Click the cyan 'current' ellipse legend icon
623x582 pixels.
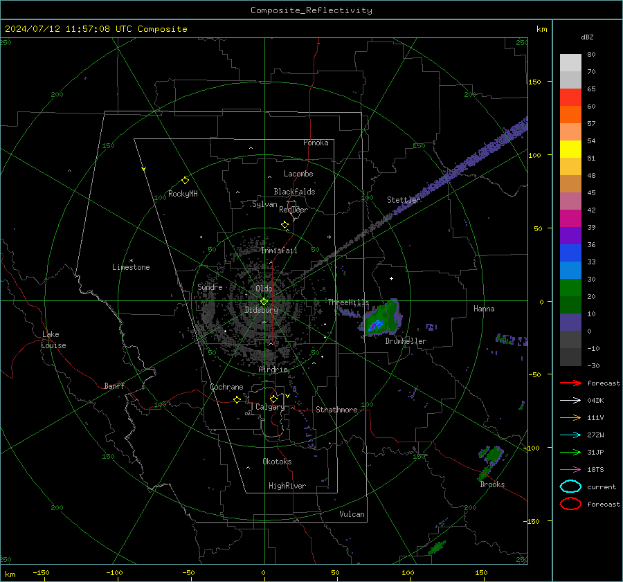570,486
